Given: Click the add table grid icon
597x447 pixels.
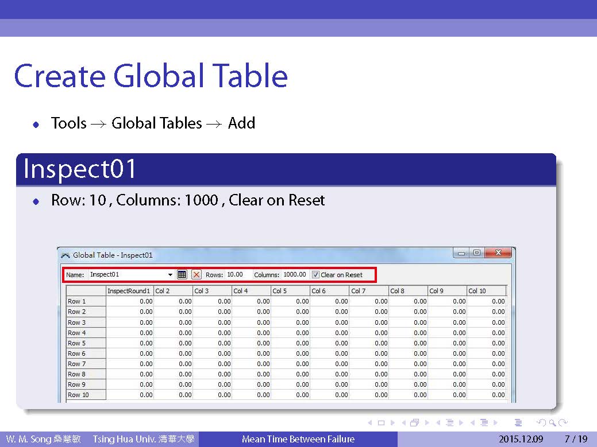Looking at the screenshot, I should [x=182, y=275].
